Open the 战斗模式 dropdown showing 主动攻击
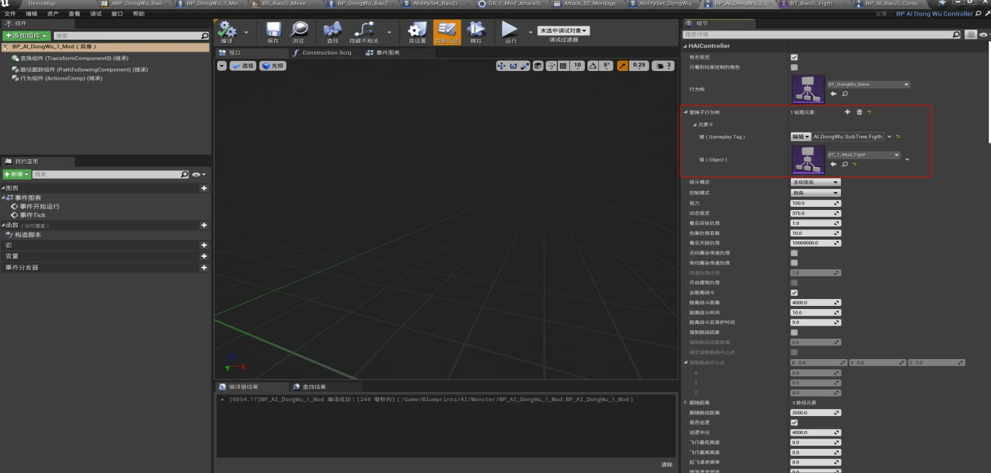Viewport: 991px width, 473px height. point(815,183)
